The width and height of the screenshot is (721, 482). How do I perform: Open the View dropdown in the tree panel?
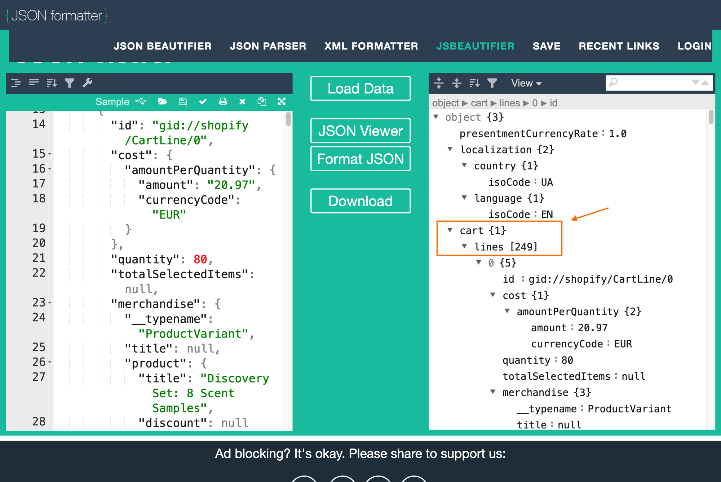pyautogui.click(x=526, y=83)
